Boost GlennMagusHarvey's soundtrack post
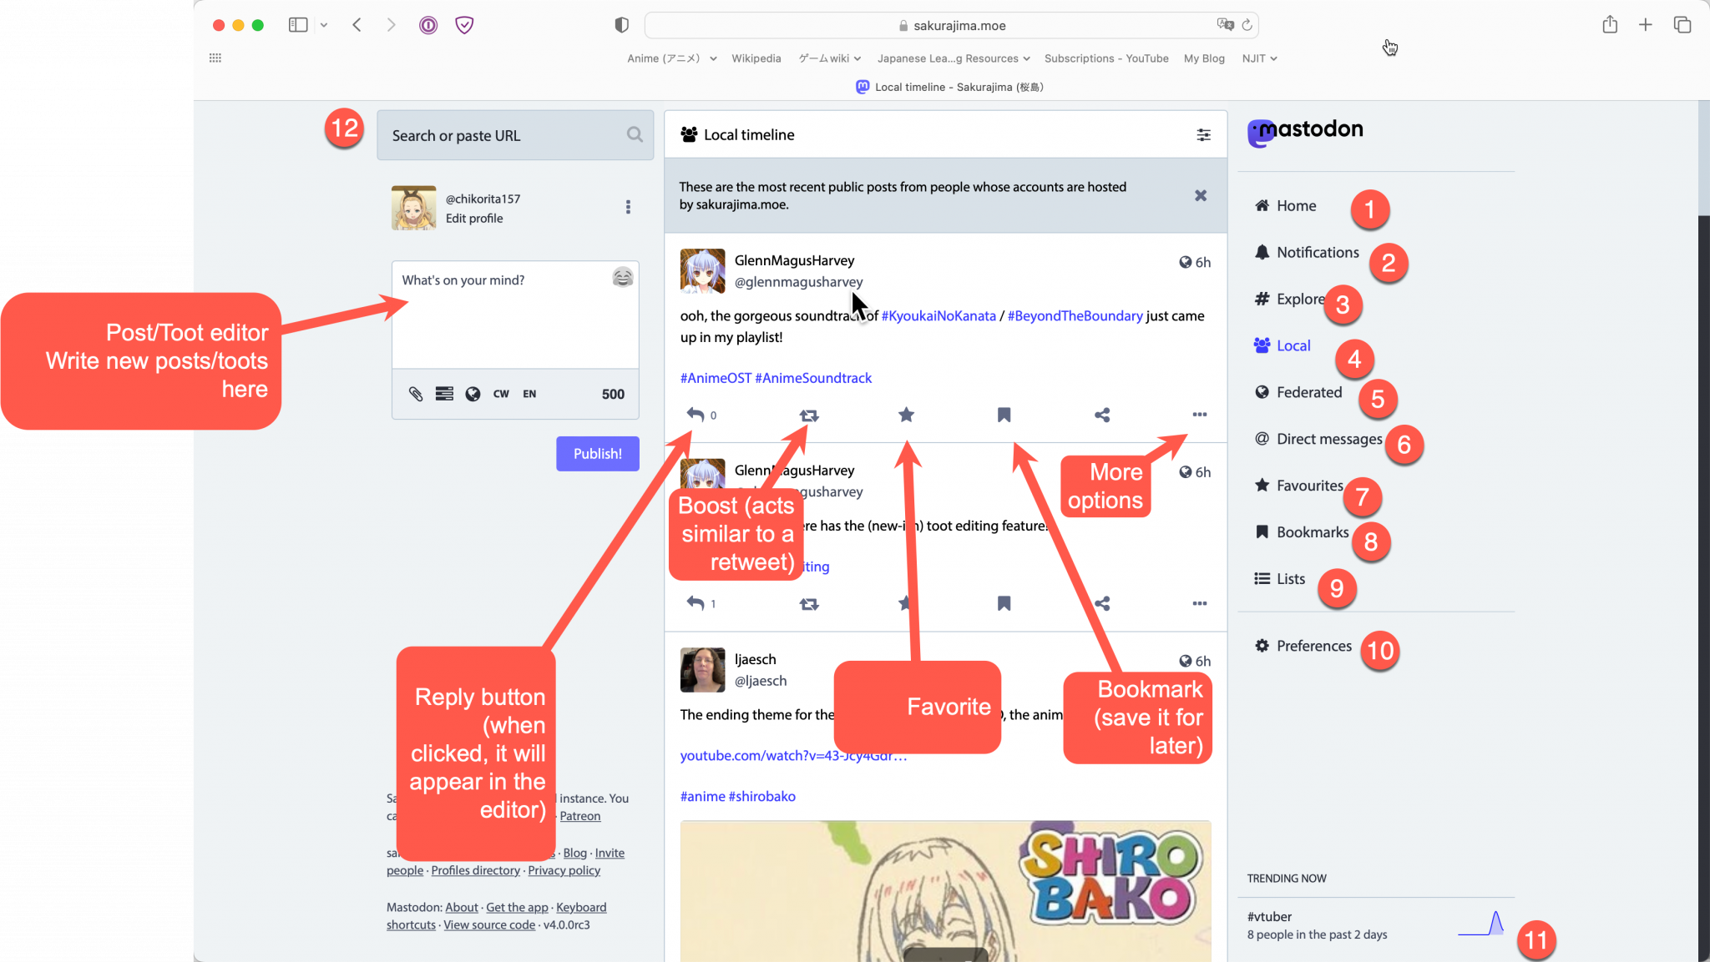This screenshot has height=962, width=1710. [x=808, y=415]
